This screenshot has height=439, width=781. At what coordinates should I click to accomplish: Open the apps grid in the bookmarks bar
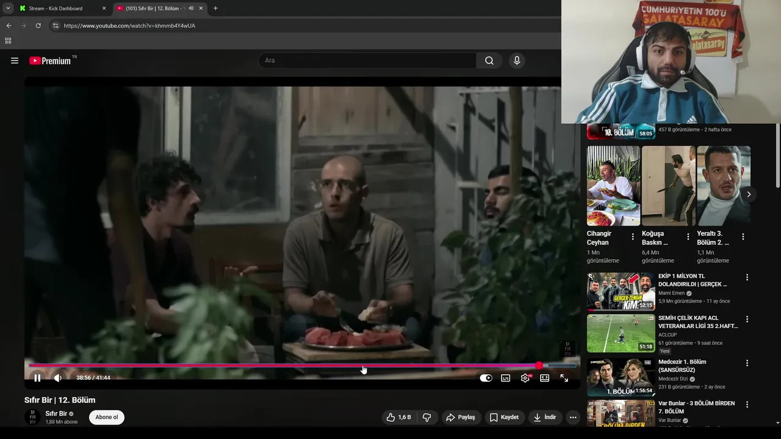[x=8, y=41]
